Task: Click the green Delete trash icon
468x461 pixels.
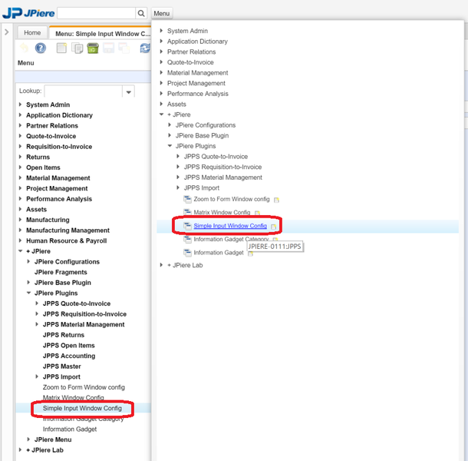Action: tap(92, 48)
